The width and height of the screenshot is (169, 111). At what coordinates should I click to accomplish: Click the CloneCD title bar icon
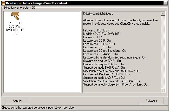[3, 3]
